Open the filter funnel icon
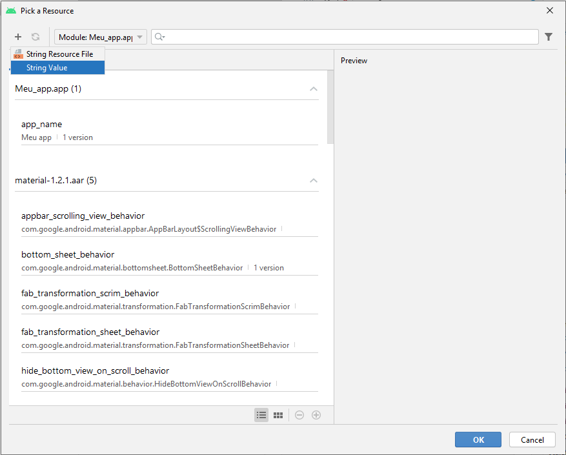 pyautogui.click(x=549, y=37)
